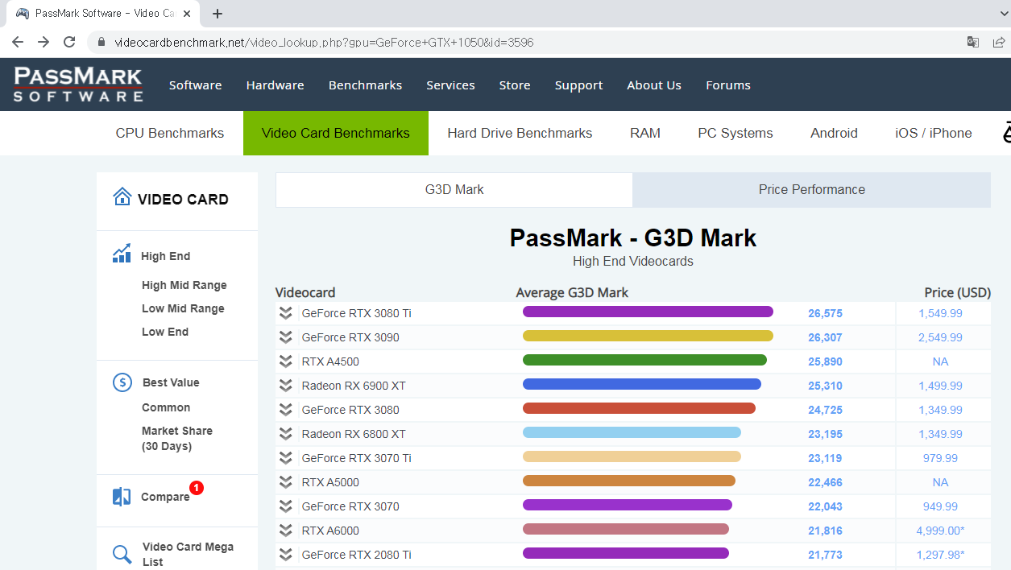Open the Services menu
The width and height of the screenshot is (1011, 570).
pos(450,85)
